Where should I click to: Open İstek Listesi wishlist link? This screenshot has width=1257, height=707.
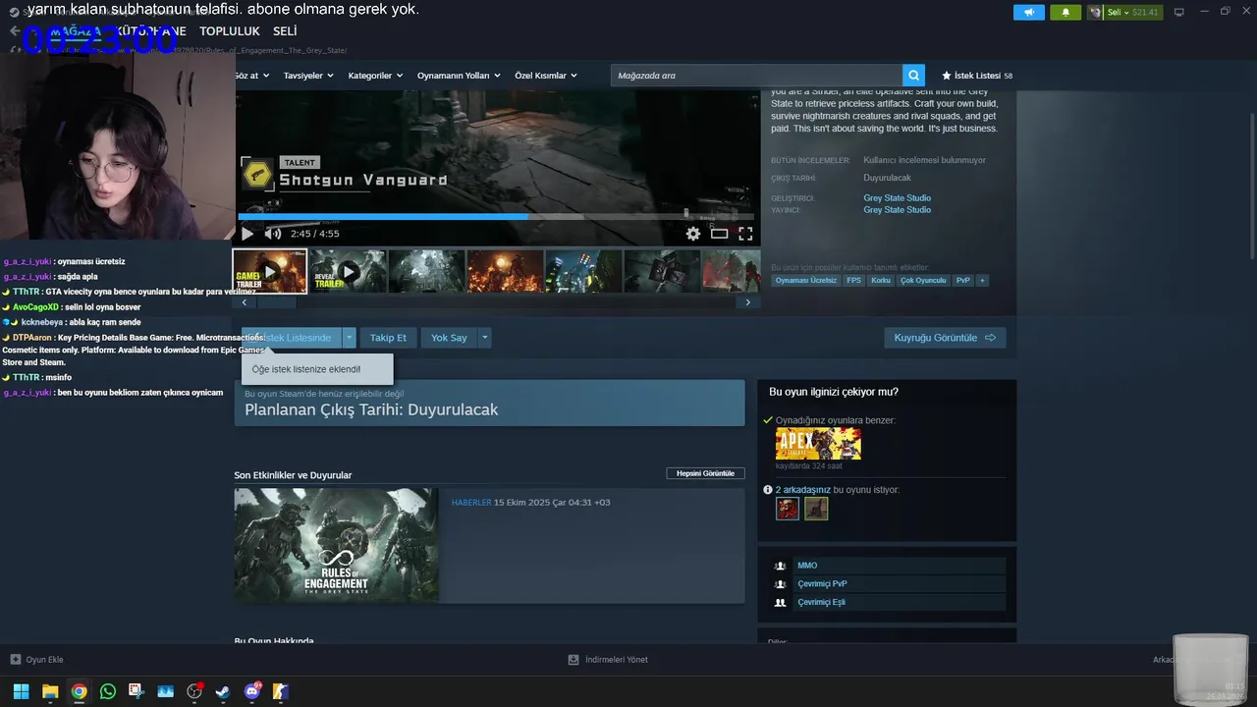977,76
